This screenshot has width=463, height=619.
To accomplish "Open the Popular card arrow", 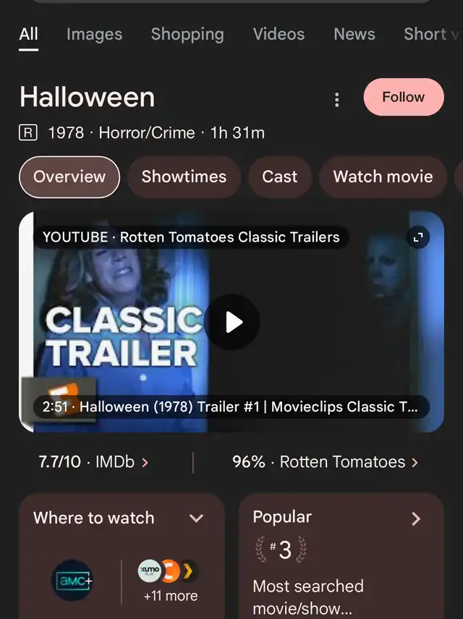I will tap(415, 518).
